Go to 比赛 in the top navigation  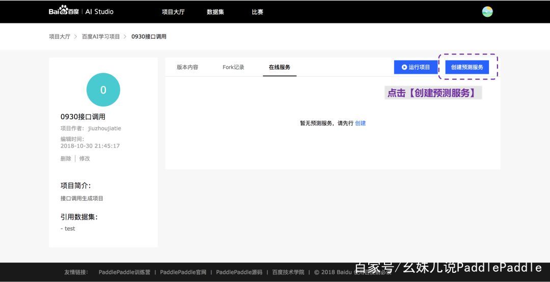[x=258, y=12]
